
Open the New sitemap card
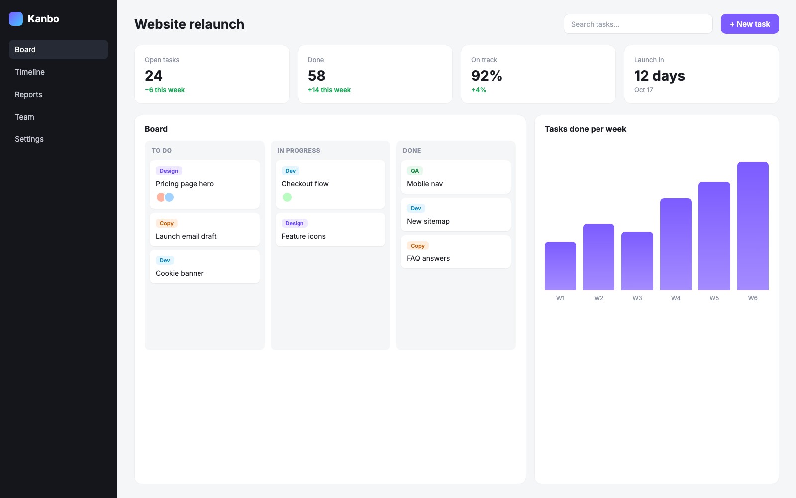456,214
